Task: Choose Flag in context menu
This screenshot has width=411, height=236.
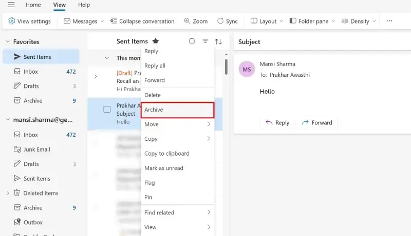Action: 177,183
